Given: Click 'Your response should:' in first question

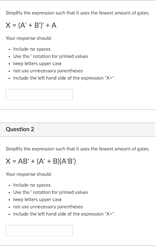Looking at the screenshot, I should point(29,38).
